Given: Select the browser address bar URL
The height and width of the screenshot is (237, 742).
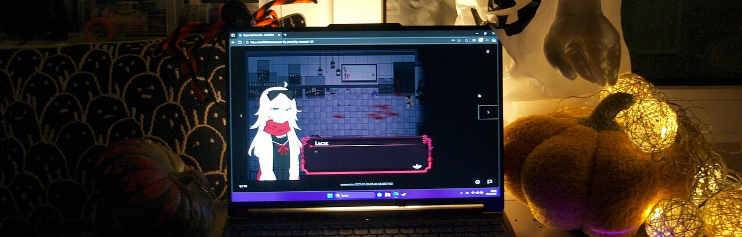Looking at the screenshot, I should click(x=282, y=42).
